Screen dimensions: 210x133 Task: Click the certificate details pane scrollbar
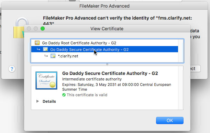181,88
